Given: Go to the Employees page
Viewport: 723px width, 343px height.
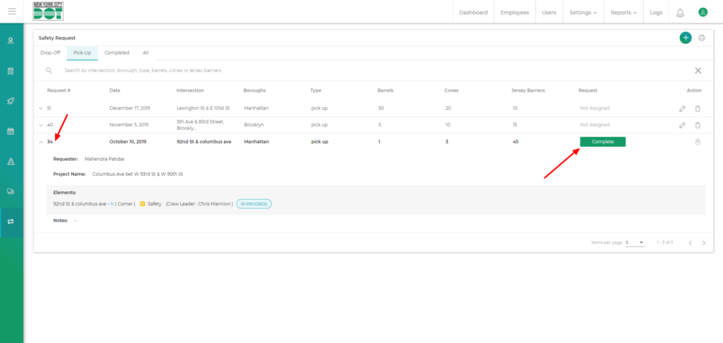Looking at the screenshot, I should coord(515,13).
